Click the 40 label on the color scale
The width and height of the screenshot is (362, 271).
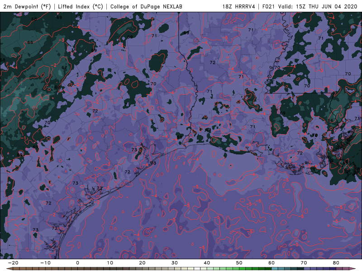207,263
